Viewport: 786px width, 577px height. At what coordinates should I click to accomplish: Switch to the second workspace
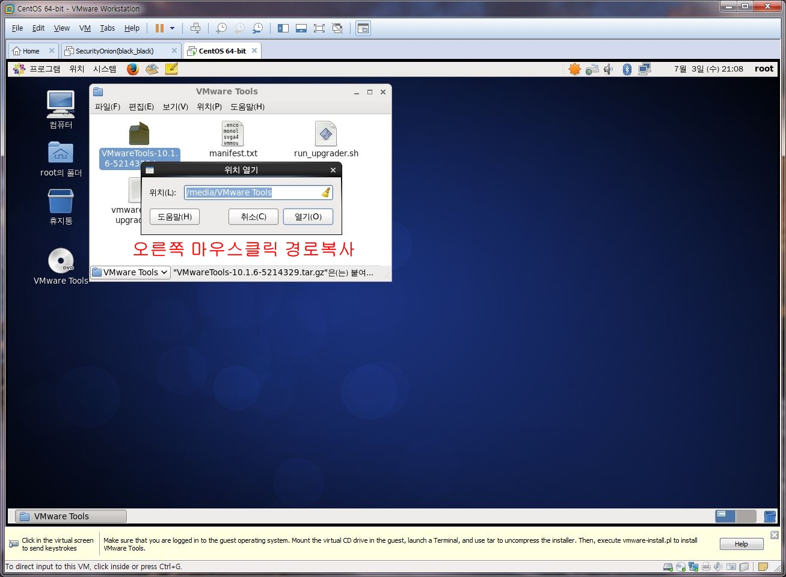[746, 516]
